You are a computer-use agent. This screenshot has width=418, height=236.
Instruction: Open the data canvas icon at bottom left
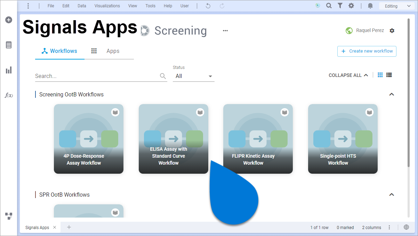coord(8,216)
